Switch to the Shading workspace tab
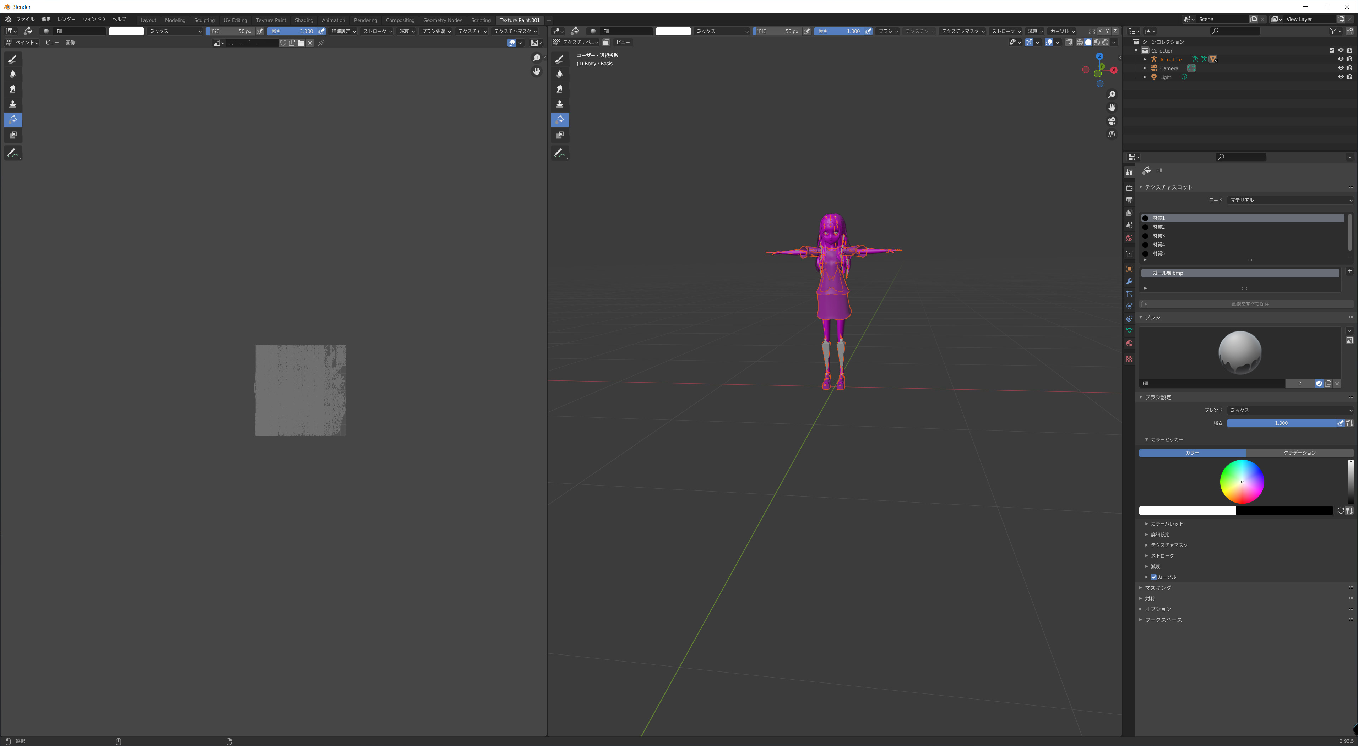The width and height of the screenshot is (1358, 746). click(x=304, y=20)
